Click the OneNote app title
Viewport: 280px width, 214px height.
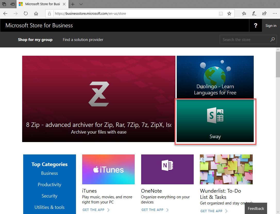151,191
